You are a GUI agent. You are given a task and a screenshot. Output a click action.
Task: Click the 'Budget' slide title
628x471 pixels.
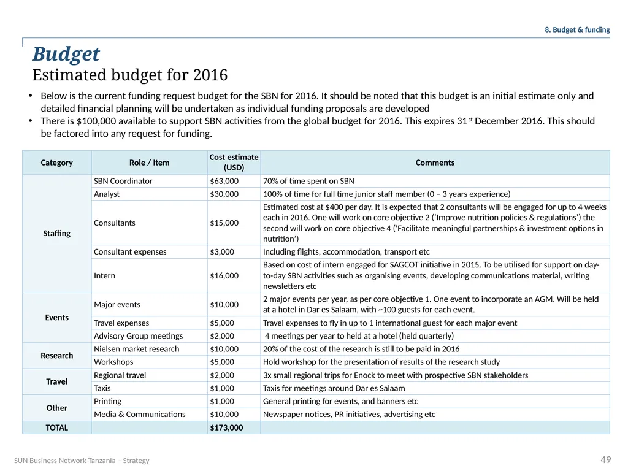(x=66, y=54)
